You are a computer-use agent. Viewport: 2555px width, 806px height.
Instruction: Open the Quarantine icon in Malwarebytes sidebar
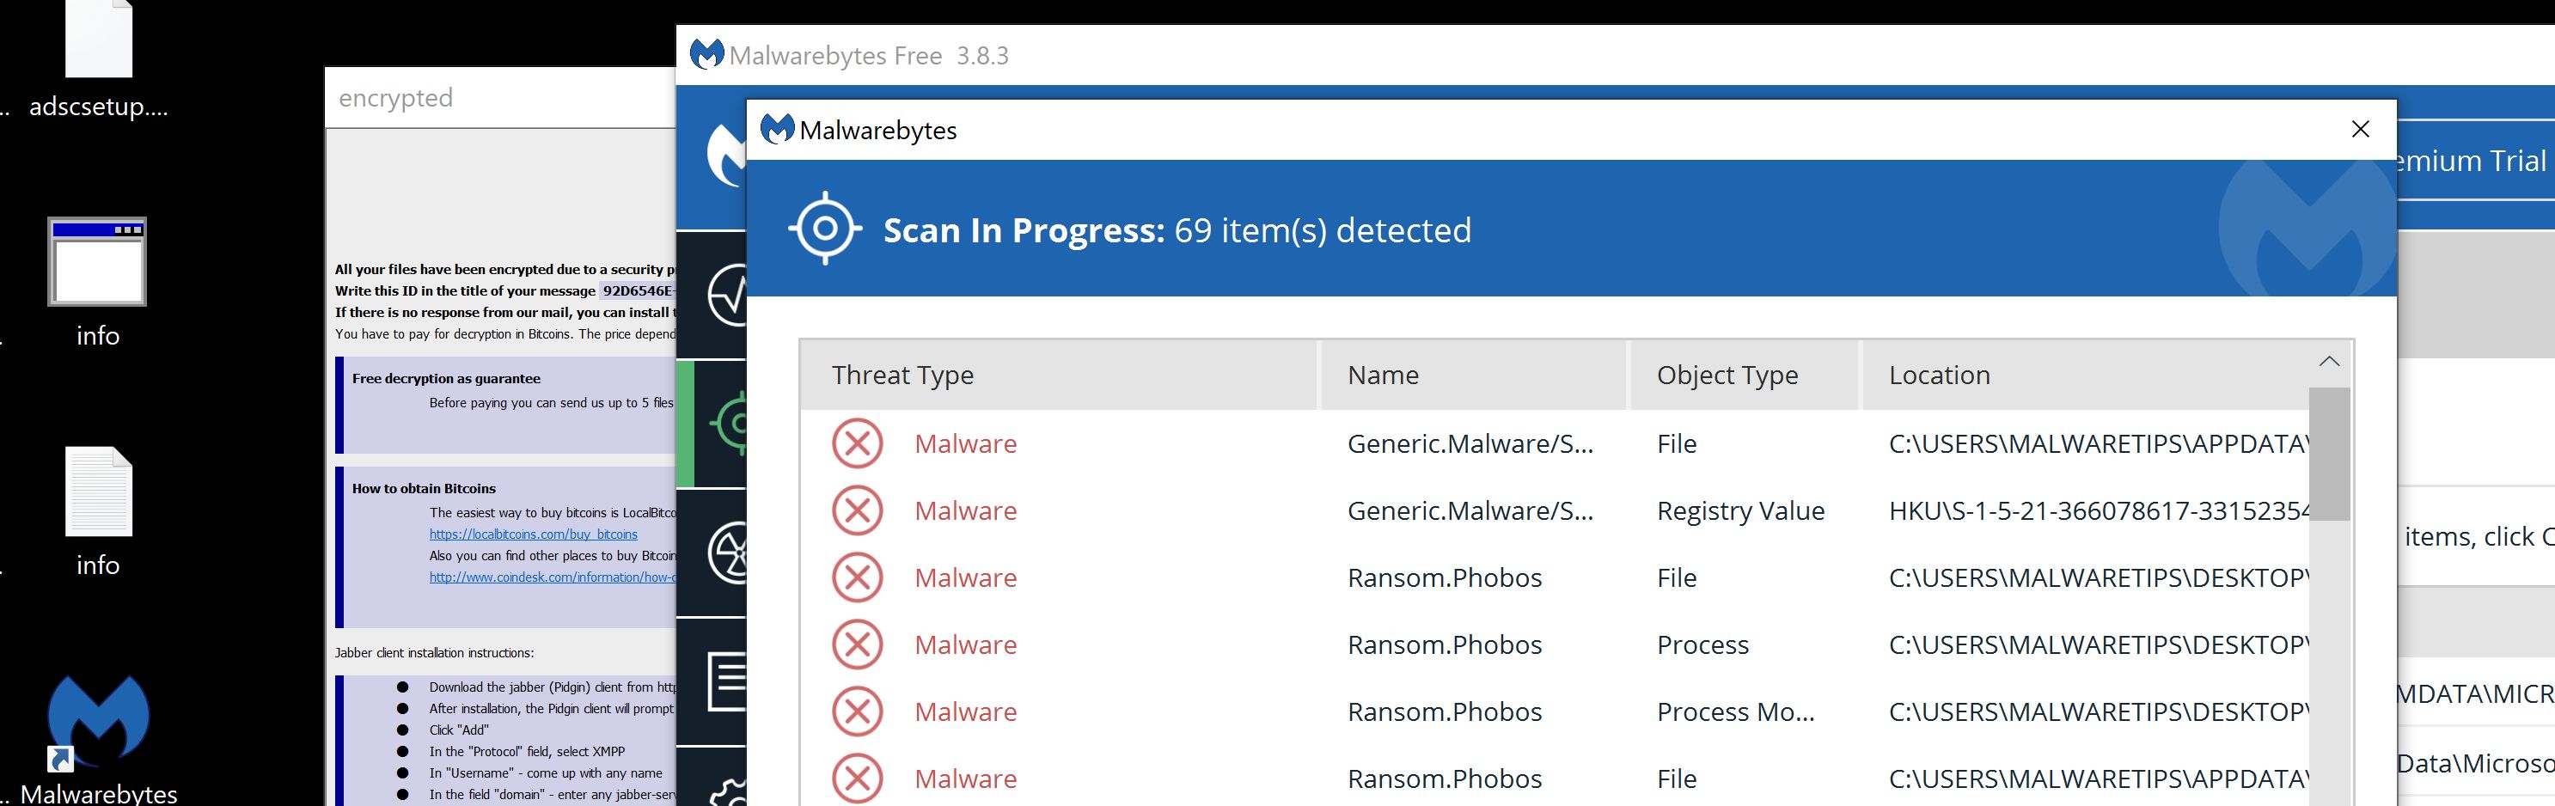[729, 553]
